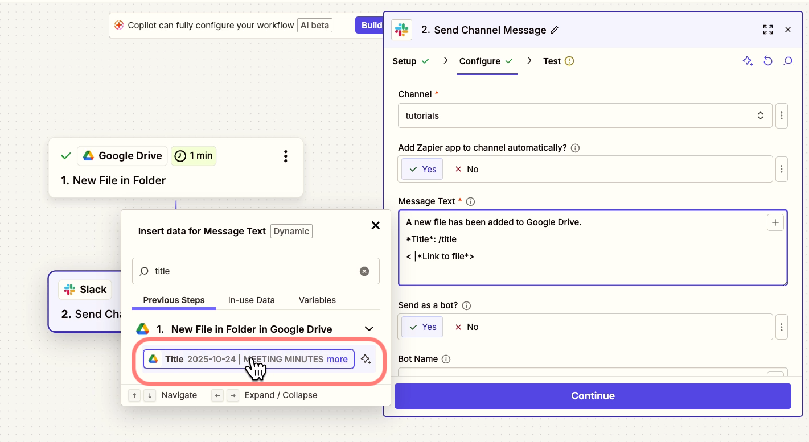Close the Send Channel Message panel
The width and height of the screenshot is (809, 442).
point(788,30)
